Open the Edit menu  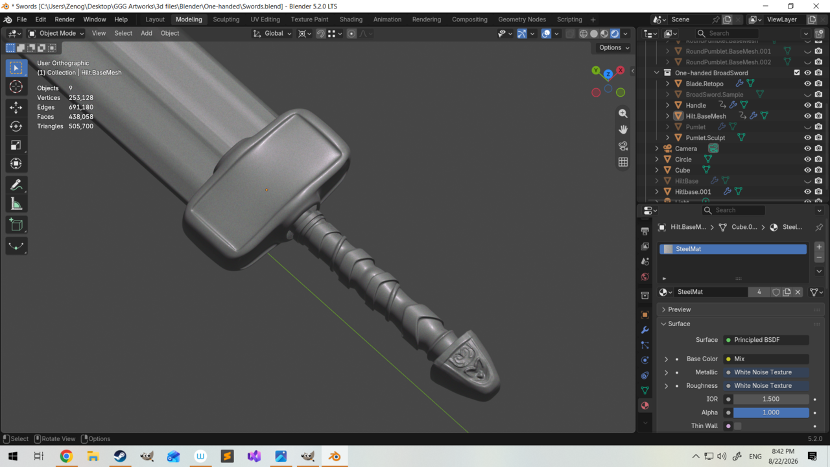[40, 19]
